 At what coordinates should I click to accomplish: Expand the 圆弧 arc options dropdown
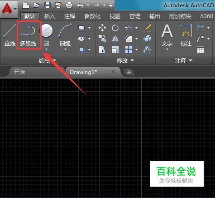pyautogui.click(x=65, y=49)
